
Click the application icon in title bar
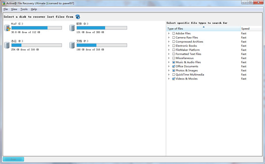pyautogui.click(x=4, y=3)
